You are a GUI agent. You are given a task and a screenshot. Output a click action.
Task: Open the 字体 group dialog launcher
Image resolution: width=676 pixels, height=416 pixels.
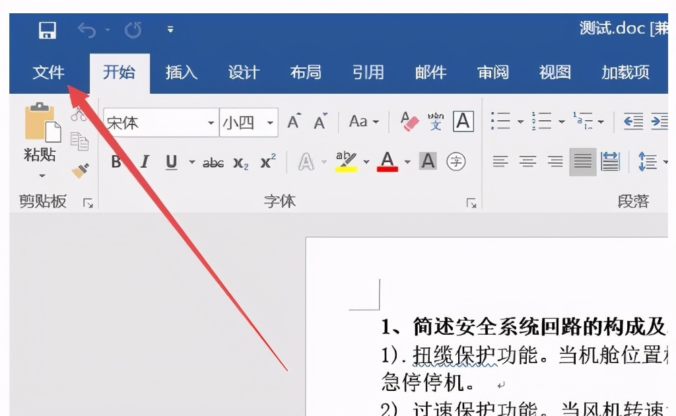[472, 203]
